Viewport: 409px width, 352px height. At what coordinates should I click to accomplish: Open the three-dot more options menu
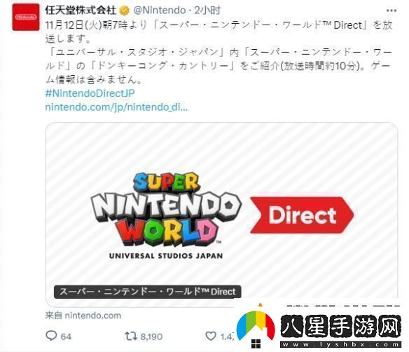coord(391,11)
